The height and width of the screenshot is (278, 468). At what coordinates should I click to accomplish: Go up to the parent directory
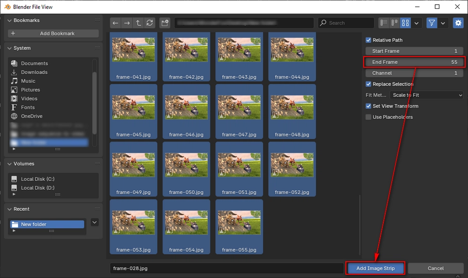pyautogui.click(x=138, y=23)
